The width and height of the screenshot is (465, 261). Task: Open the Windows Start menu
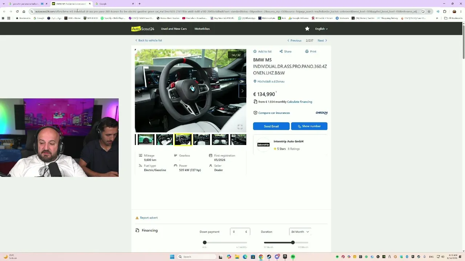172,257
